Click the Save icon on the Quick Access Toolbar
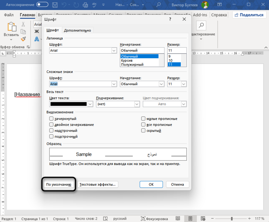269x222 pixels. (55, 5)
